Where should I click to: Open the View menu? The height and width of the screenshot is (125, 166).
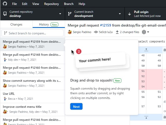36,4
